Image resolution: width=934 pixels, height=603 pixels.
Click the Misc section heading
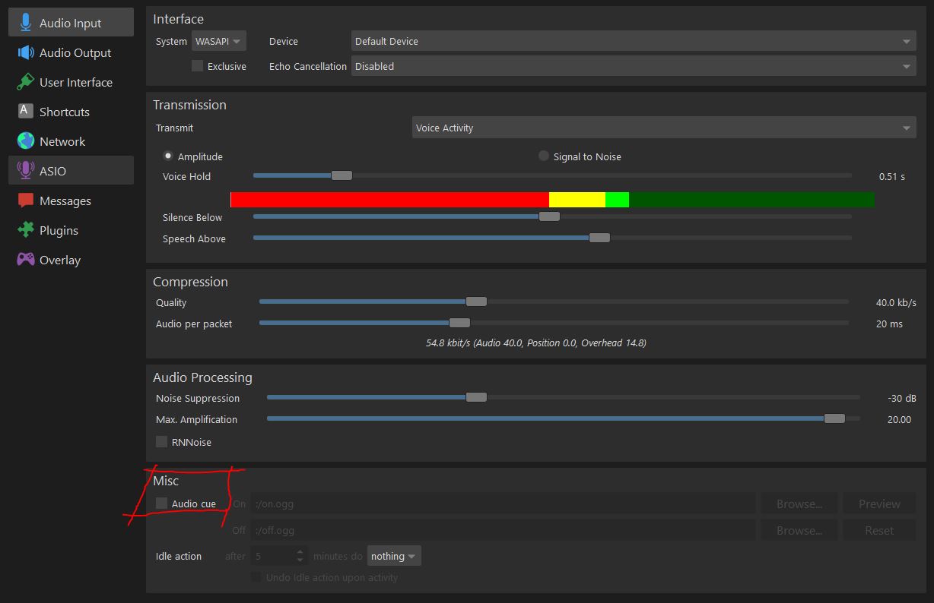point(166,481)
